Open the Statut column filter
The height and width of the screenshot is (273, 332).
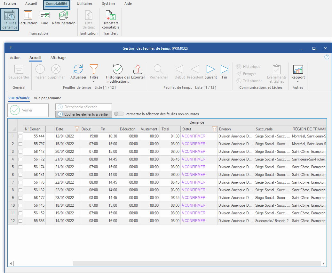(214, 129)
